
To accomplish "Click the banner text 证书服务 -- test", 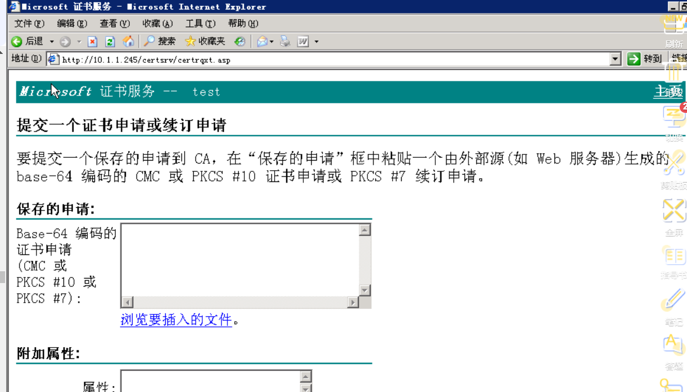I will pos(160,92).
